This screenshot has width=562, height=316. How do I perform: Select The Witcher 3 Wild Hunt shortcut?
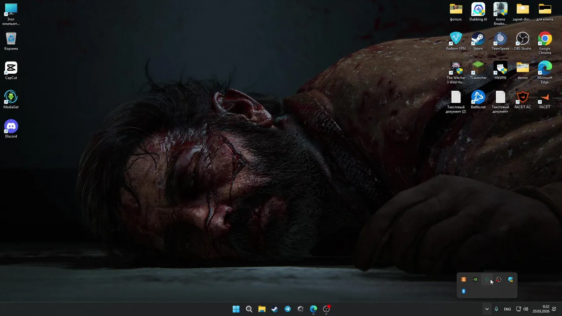[x=456, y=72]
